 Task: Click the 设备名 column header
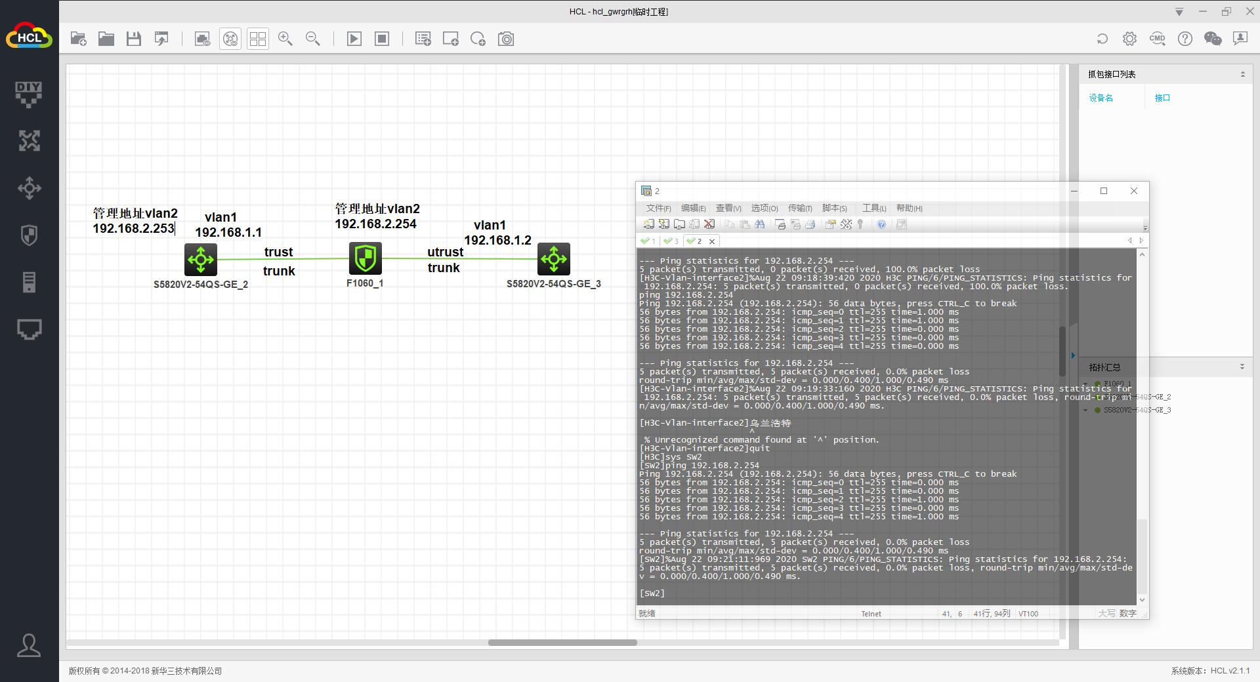pyautogui.click(x=1101, y=98)
